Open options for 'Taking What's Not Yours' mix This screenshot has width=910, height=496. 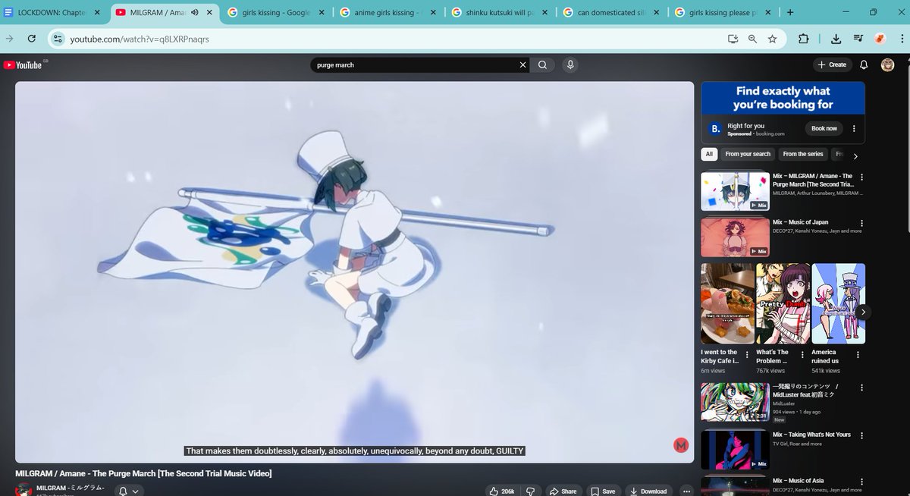point(861,435)
